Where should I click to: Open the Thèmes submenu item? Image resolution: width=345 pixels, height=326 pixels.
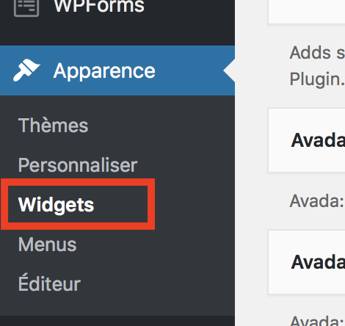click(x=53, y=126)
